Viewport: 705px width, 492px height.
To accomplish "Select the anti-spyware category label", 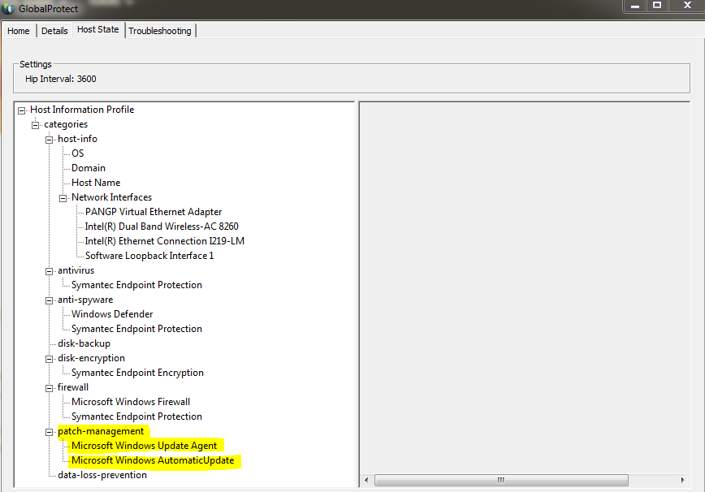I will (85, 300).
